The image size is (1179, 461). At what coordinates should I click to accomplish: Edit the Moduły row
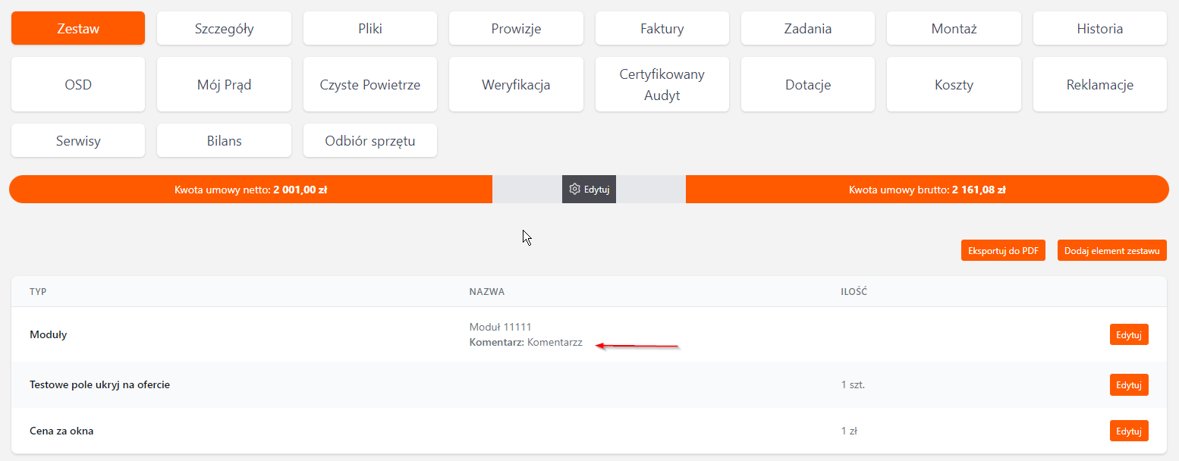coord(1128,334)
